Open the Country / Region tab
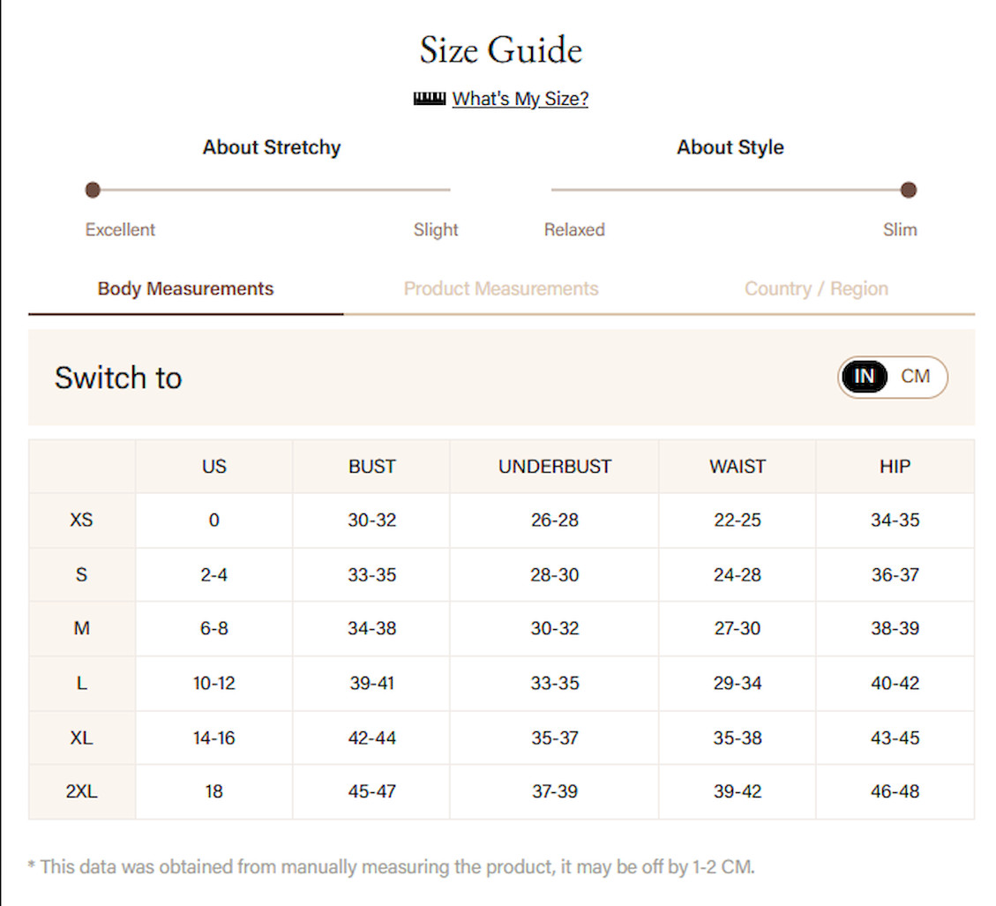The image size is (996, 906). coord(816,288)
